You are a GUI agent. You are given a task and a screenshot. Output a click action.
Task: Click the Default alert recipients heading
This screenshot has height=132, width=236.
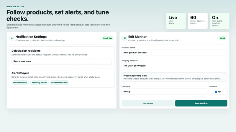26,51
